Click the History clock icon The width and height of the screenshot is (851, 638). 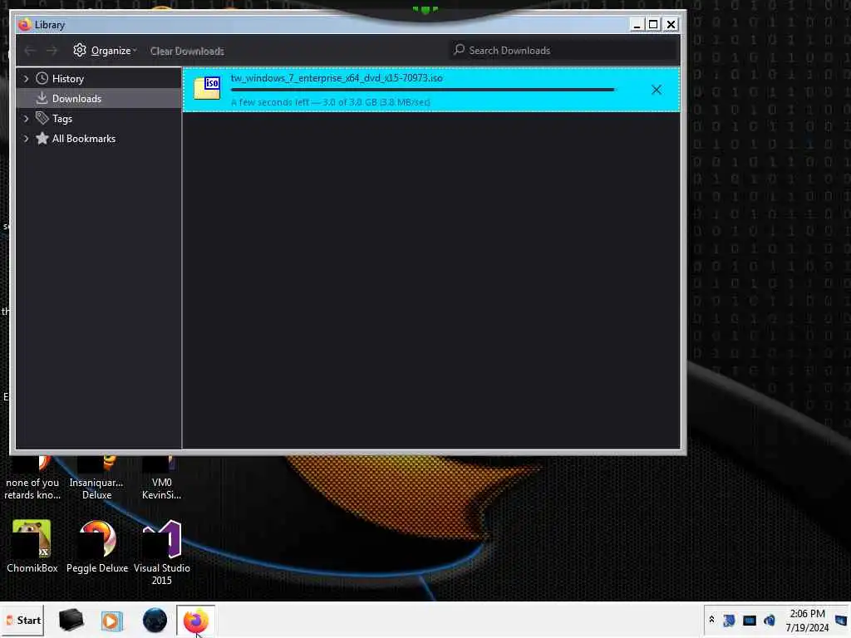(x=42, y=79)
